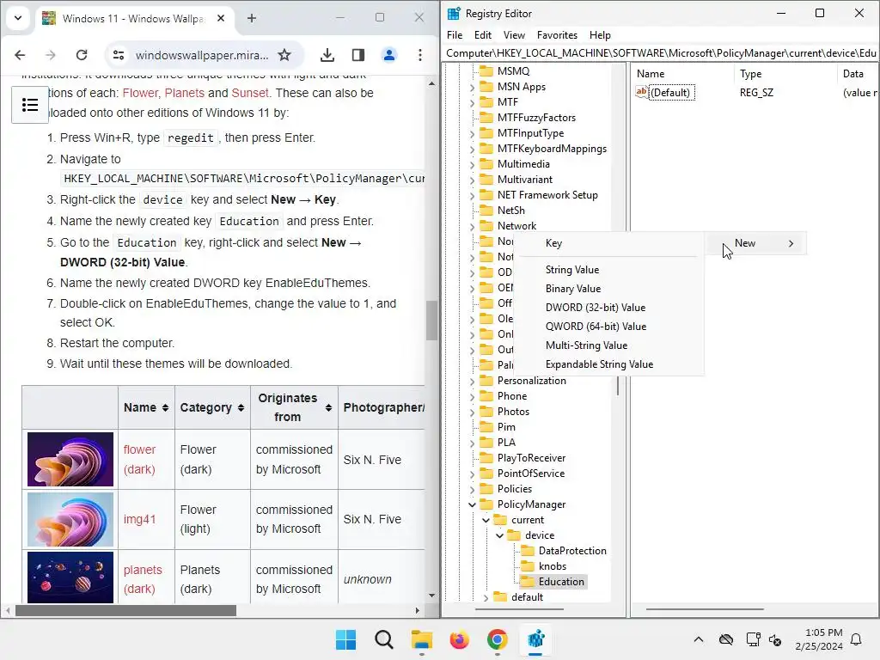Open the wiki table of contents button
The height and width of the screenshot is (660, 880).
(x=30, y=105)
